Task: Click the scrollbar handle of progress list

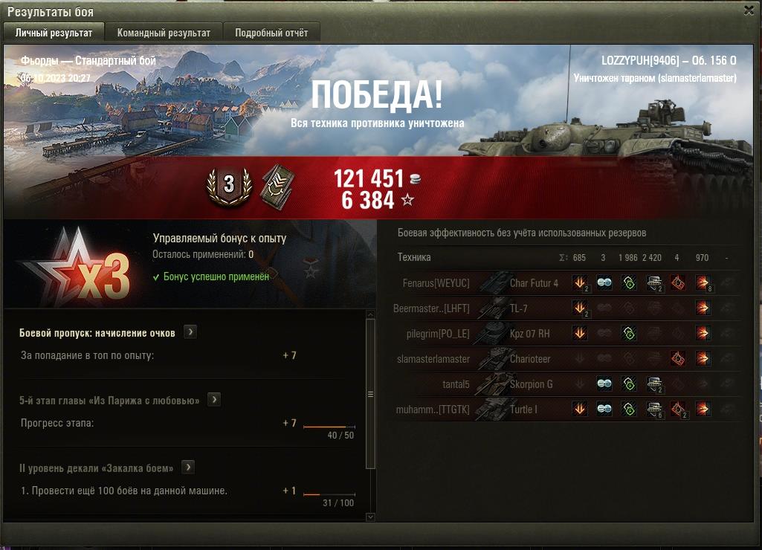Action: (370, 394)
